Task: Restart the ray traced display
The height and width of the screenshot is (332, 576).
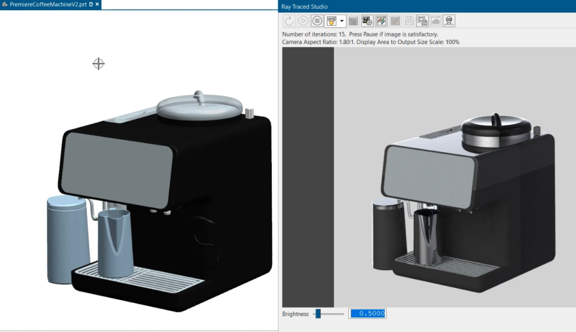Action: coord(289,21)
